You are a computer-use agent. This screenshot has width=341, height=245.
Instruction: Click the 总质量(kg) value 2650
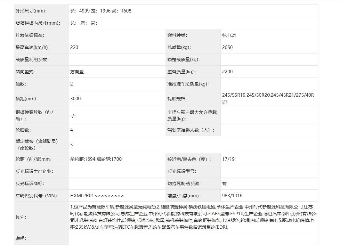click(x=227, y=47)
